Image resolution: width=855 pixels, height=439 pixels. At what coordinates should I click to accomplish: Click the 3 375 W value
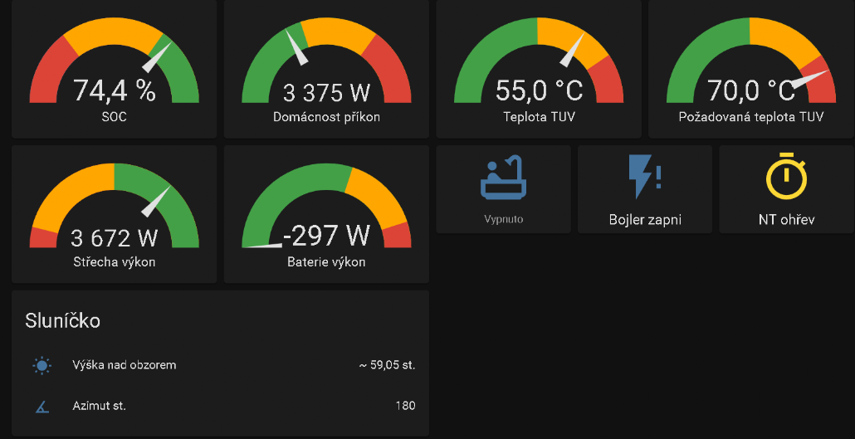[x=326, y=93]
